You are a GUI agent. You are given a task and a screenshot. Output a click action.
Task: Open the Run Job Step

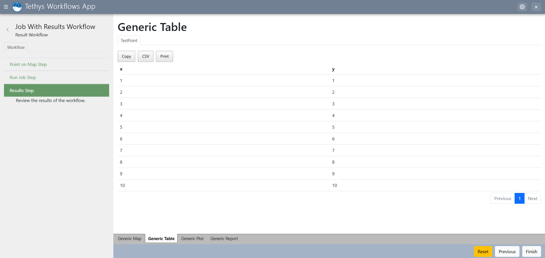[22, 77]
